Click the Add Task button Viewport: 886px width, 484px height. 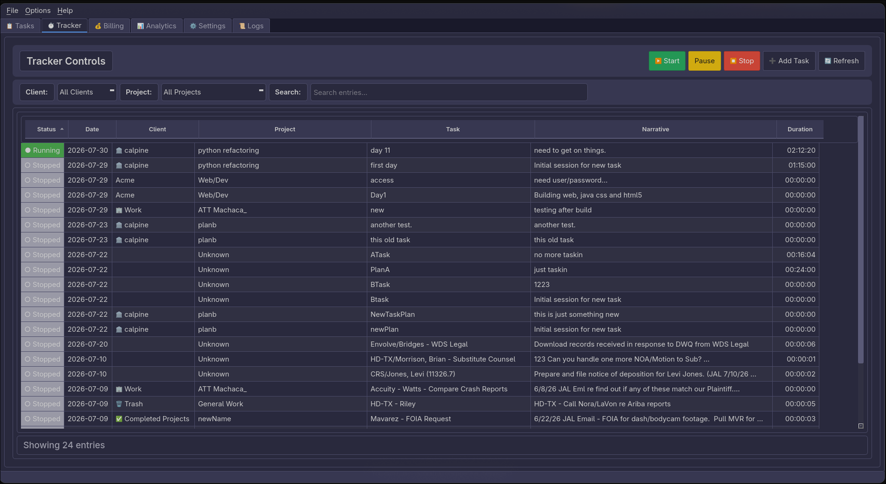tap(789, 61)
